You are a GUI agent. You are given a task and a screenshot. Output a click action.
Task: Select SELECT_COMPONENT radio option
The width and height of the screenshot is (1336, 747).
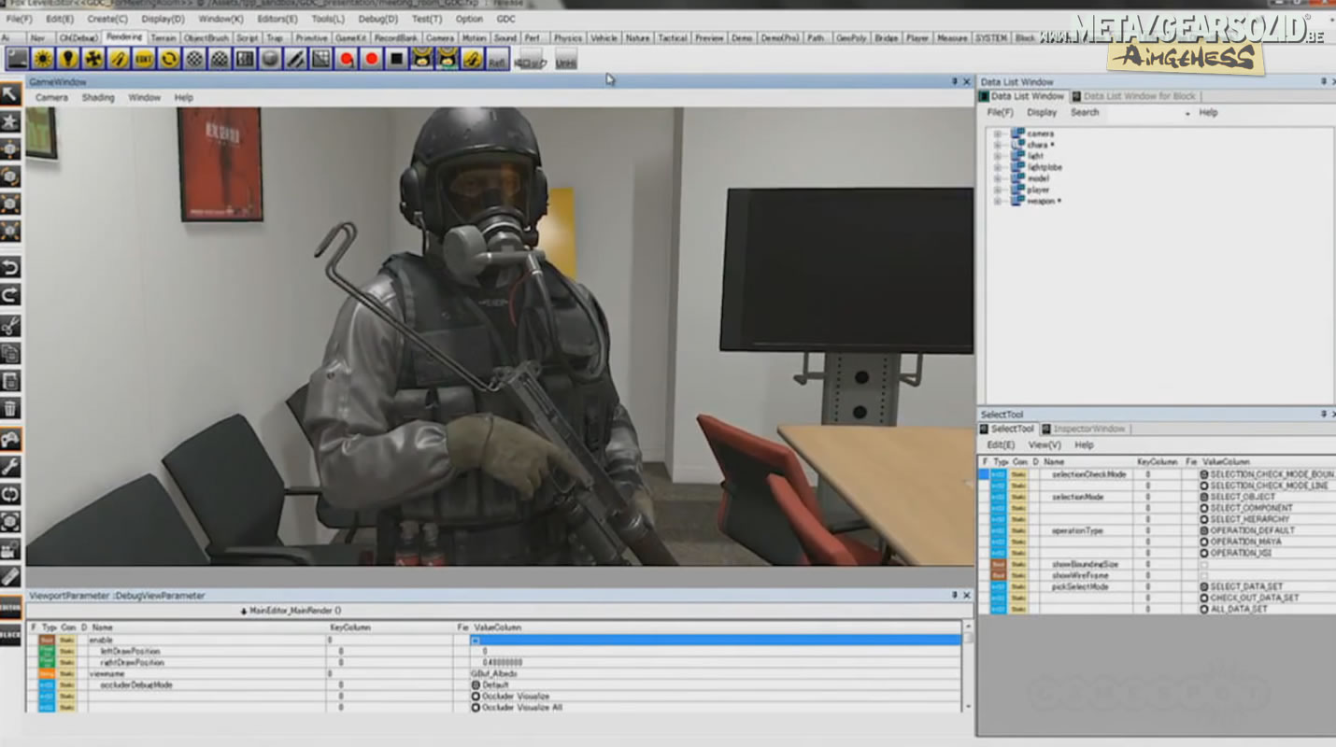1204,508
